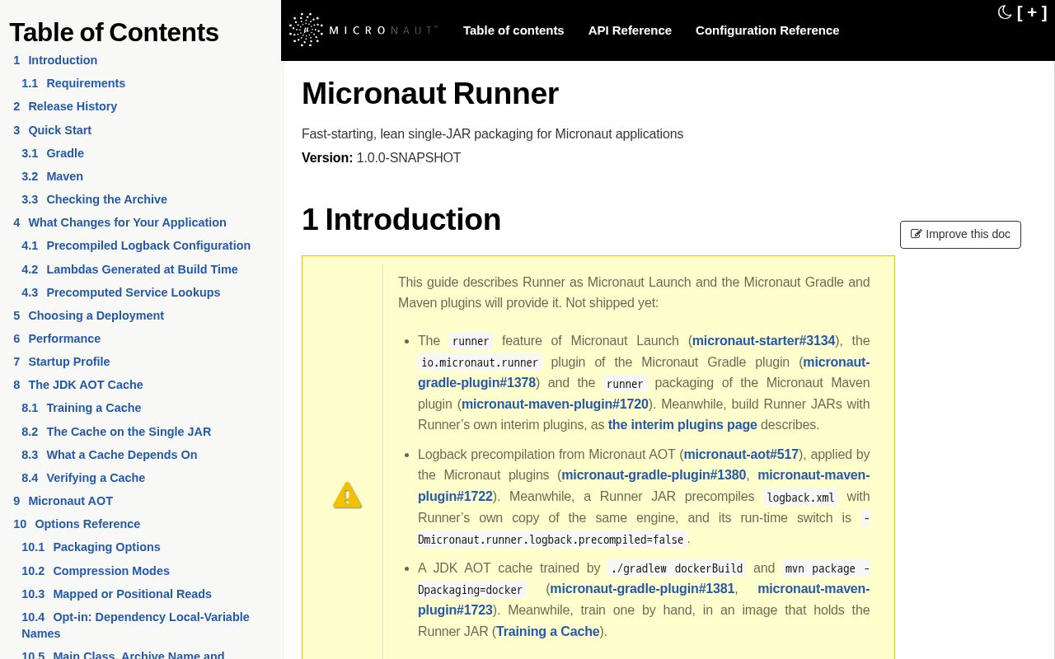Open 9 Micronaut AOT sidebar entry
Image resolution: width=1055 pixels, height=659 pixels.
point(63,501)
